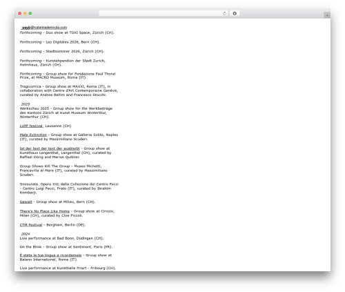Click the Tragicomica group show at MAXXI entry
Image resolution: width=345 pixels, height=292 pixels.
point(69,90)
